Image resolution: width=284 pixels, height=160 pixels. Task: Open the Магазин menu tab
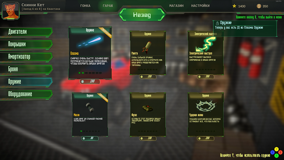(176, 6)
